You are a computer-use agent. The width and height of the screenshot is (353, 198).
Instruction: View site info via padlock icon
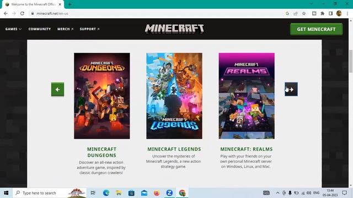pos(33,13)
